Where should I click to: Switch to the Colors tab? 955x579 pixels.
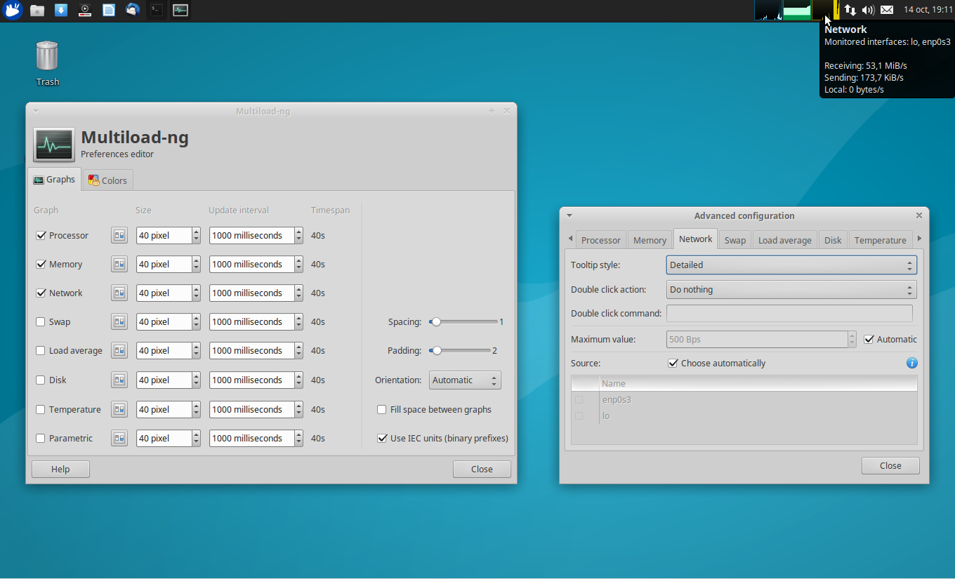(x=107, y=180)
